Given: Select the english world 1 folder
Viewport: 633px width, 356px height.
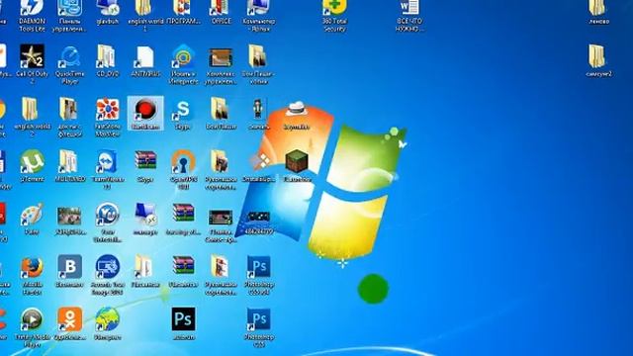Looking at the screenshot, I should pyautogui.click(x=145, y=16).
